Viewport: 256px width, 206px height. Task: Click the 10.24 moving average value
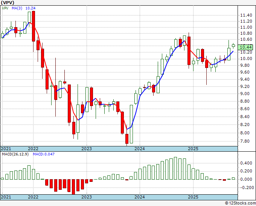click(30, 8)
